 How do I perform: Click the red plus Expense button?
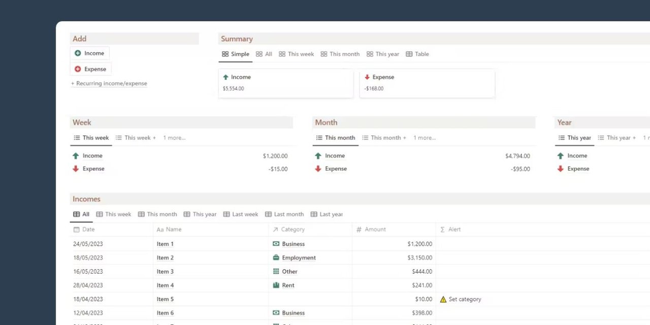pos(90,69)
